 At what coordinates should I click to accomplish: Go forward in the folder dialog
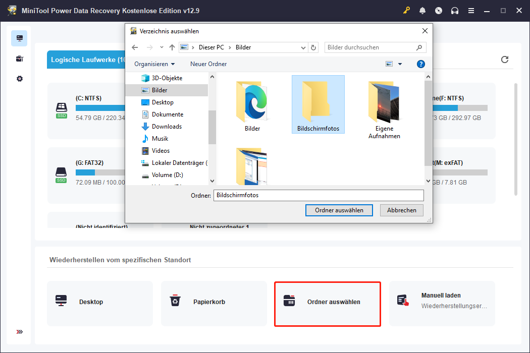click(150, 47)
